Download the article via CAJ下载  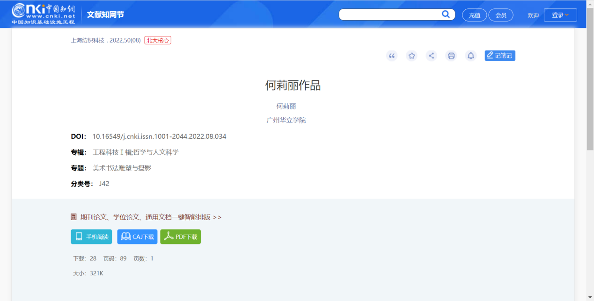(137, 237)
